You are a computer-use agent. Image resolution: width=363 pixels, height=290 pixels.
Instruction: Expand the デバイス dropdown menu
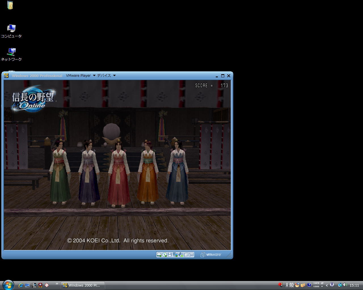coord(106,76)
